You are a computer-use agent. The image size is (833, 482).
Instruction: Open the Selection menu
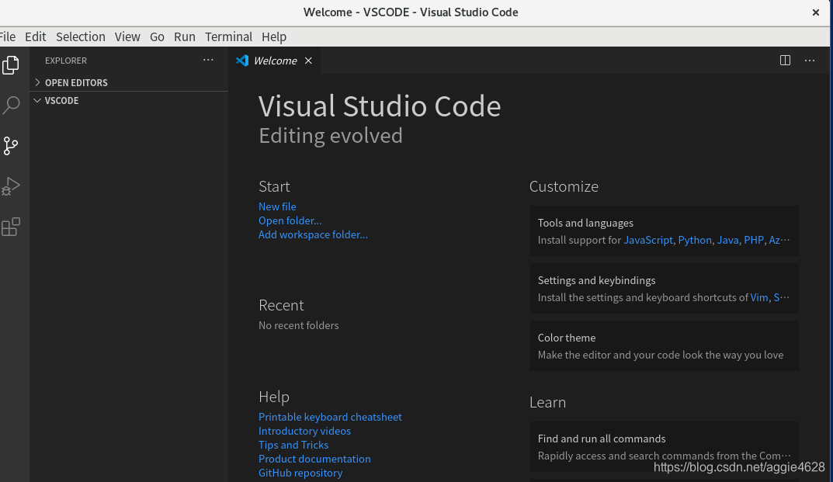[80, 36]
